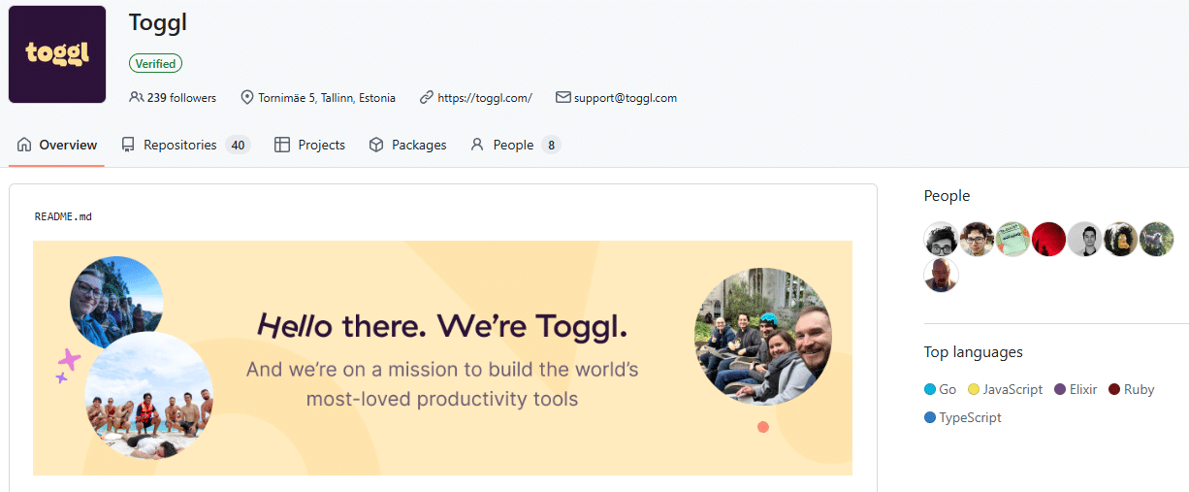Click the Hello there banner image
1189x492 pixels.
point(442,358)
